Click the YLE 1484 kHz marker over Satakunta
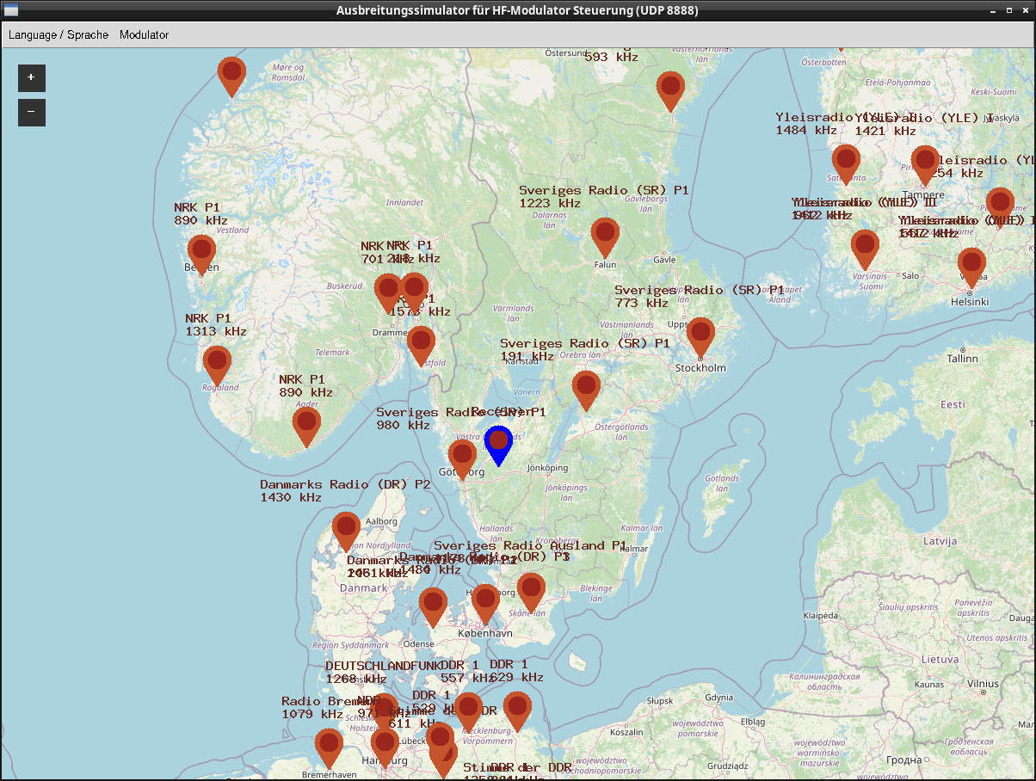1036x781 pixels. pos(846,164)
